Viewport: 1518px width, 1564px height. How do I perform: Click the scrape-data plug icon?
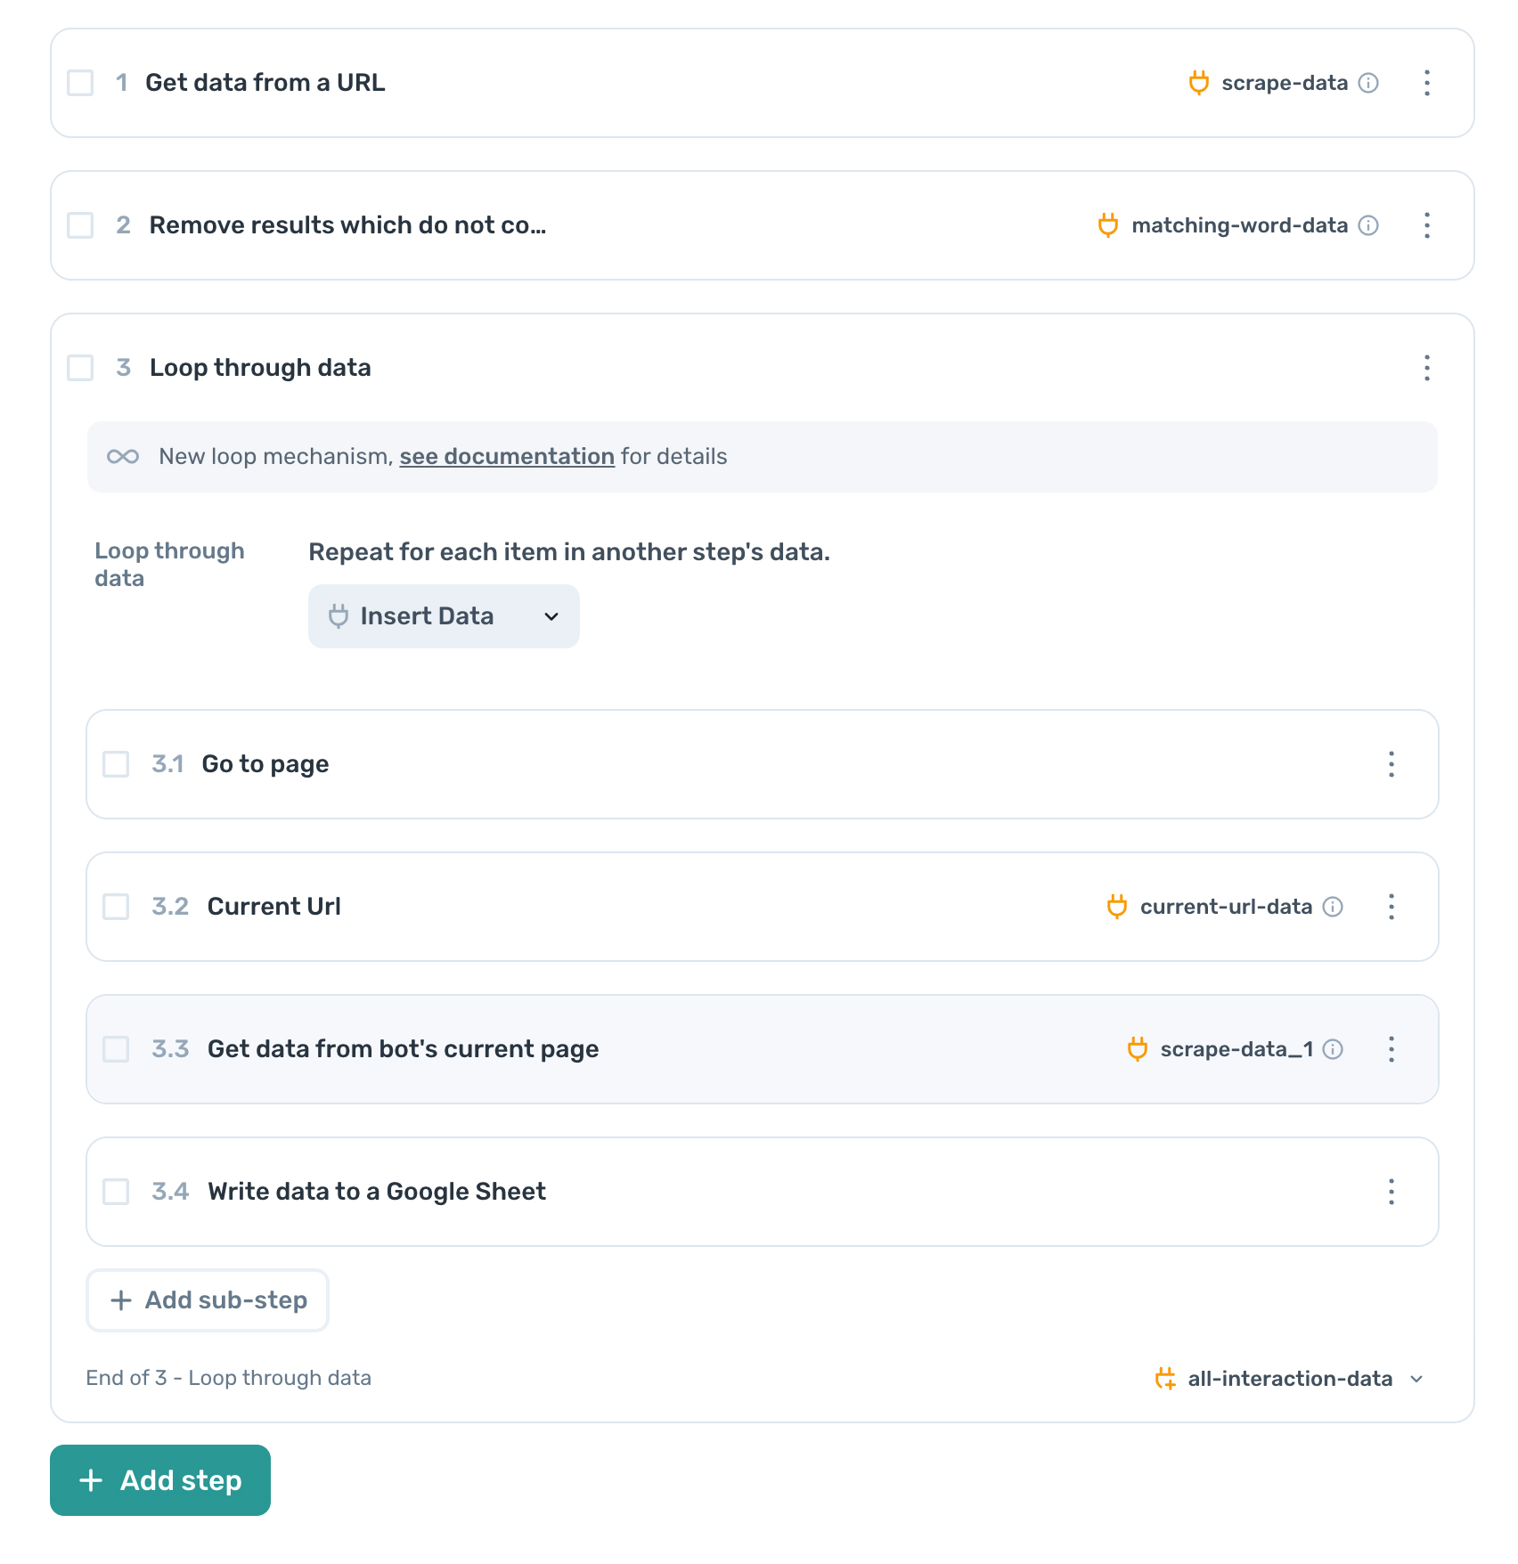(x=1198, y=83)
